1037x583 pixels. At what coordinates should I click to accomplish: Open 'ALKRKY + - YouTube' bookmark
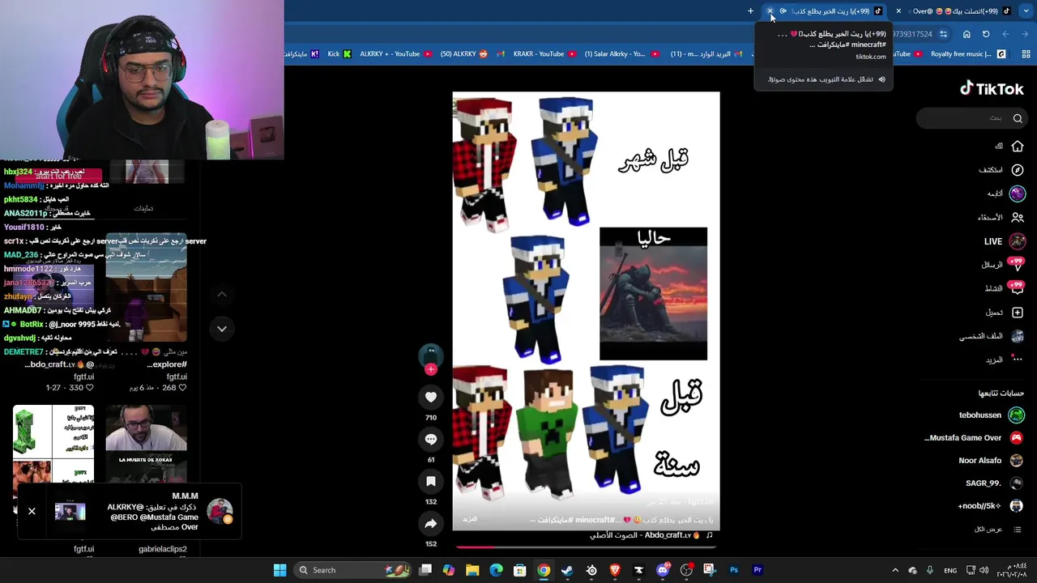click(x=395, y=53)
